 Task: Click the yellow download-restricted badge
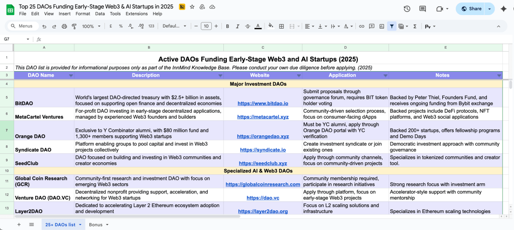[182, 7]
